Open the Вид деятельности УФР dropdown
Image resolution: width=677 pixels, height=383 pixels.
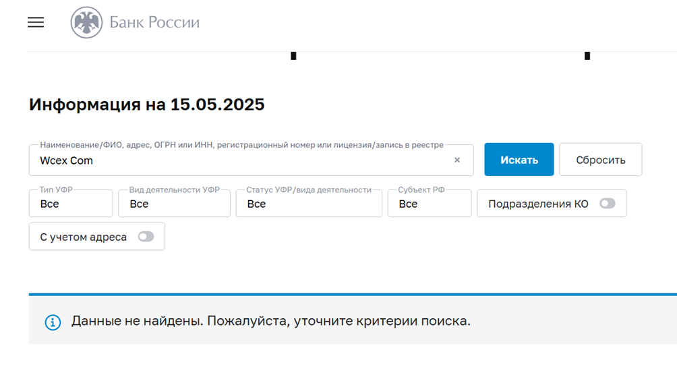[x=174, y=204]
